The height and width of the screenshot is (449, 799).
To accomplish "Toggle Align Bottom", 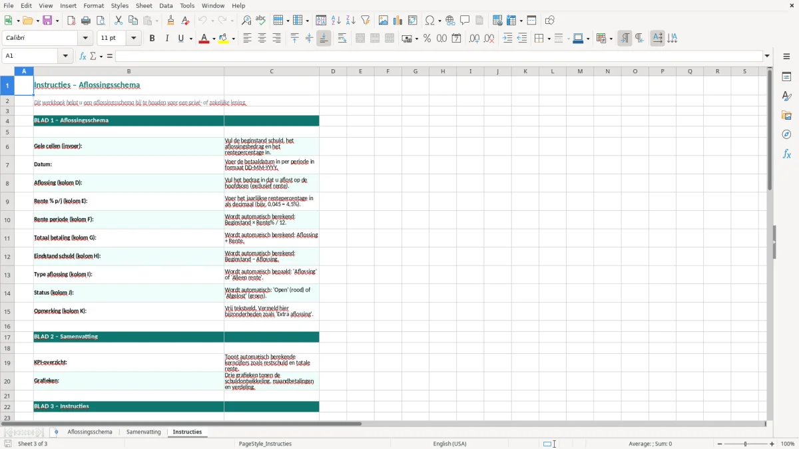I will coord(324,39).
